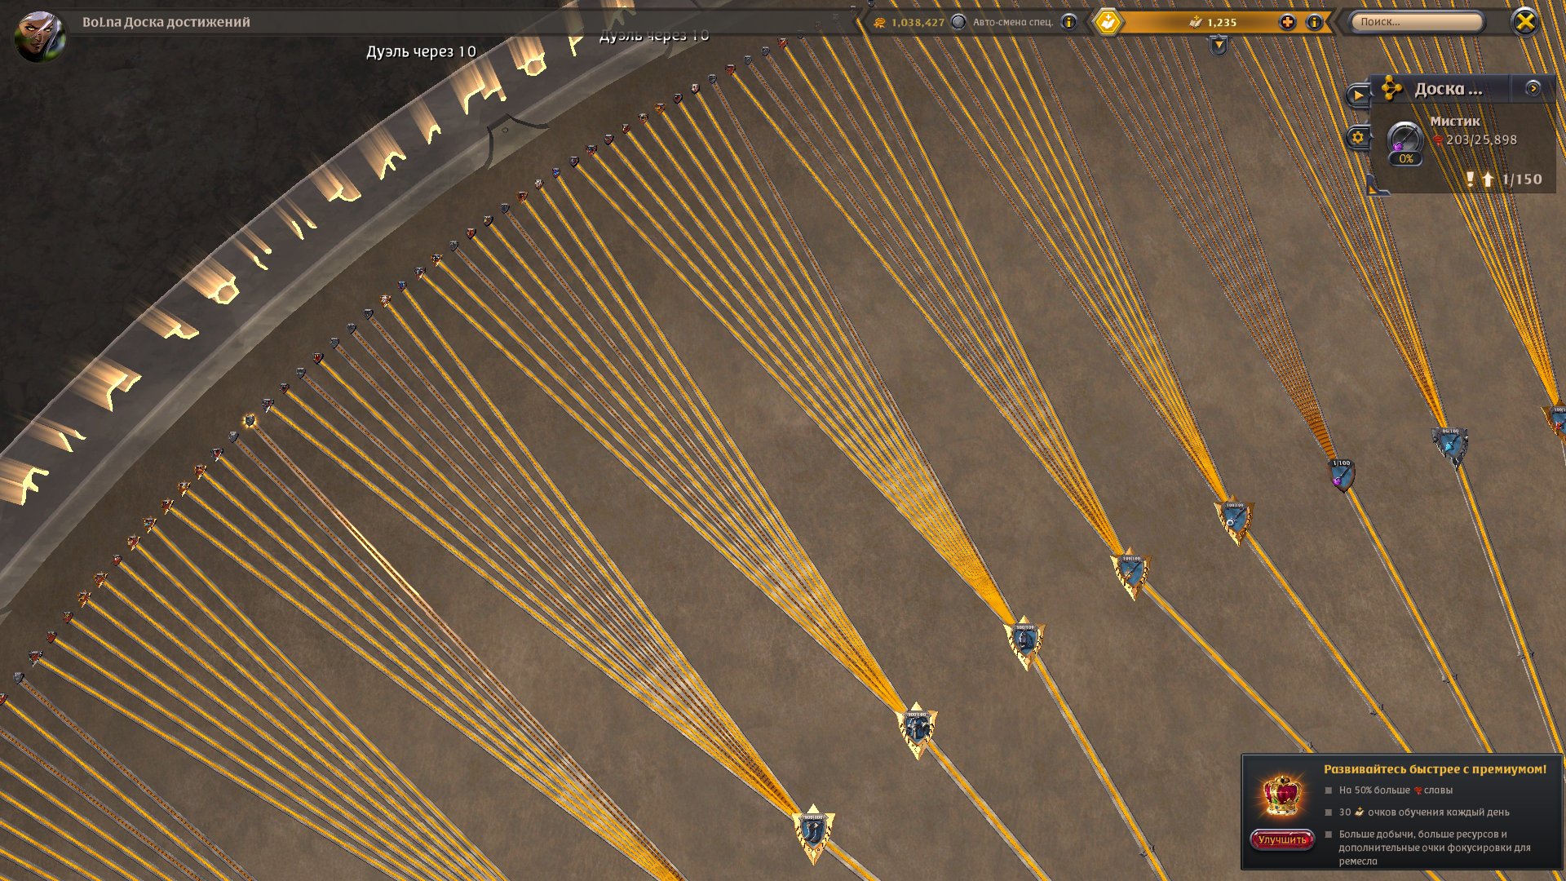This screenshot has width=1566, height=881.
Task: Click the corner resize handle of tracker panel
Action: coord(1378,187)
